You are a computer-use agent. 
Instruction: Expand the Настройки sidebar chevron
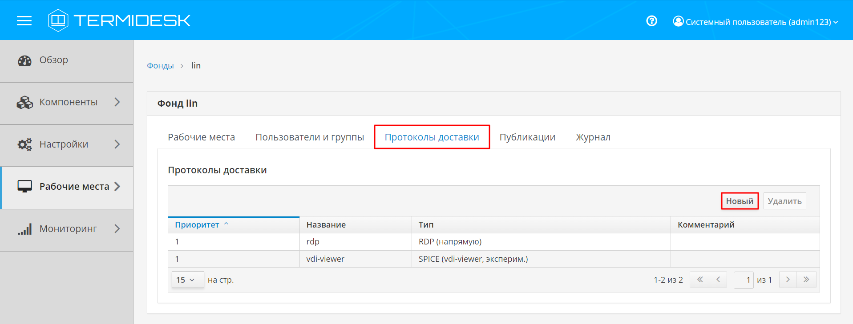117,144
